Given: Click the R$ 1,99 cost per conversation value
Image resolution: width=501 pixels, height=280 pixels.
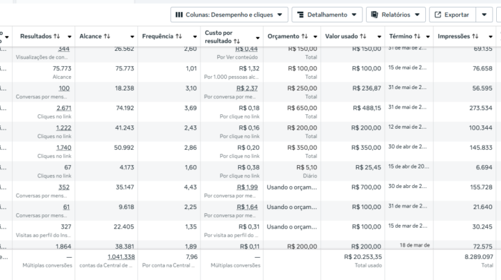Looking at the screenshot, I should (x=246, y=187).
